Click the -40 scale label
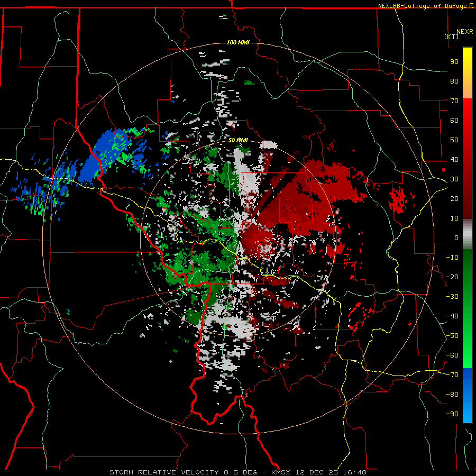Image resolution: width=476 pixels, height=476 pixels. pyautogui.click(x=452, y=316)
